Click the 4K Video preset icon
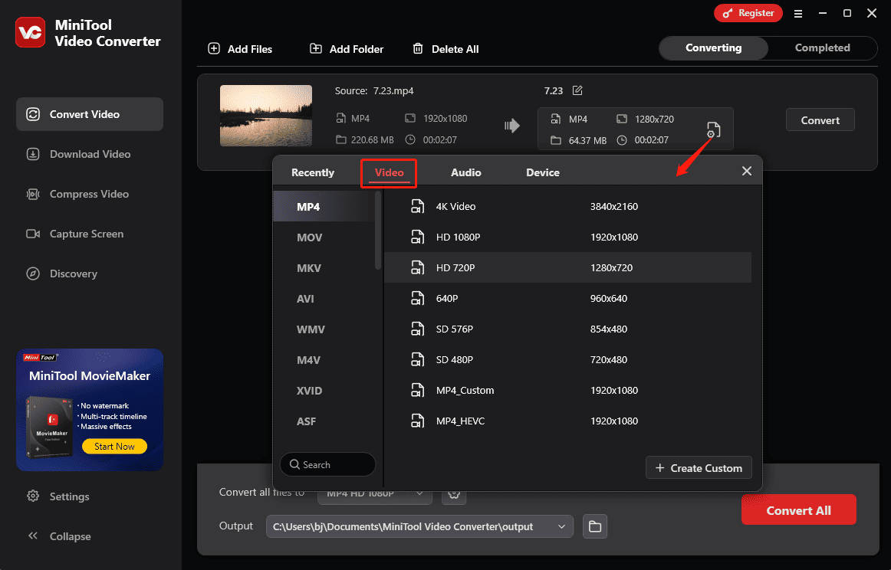The height and width of the screenshot is (570, 891). coord(418,206)
